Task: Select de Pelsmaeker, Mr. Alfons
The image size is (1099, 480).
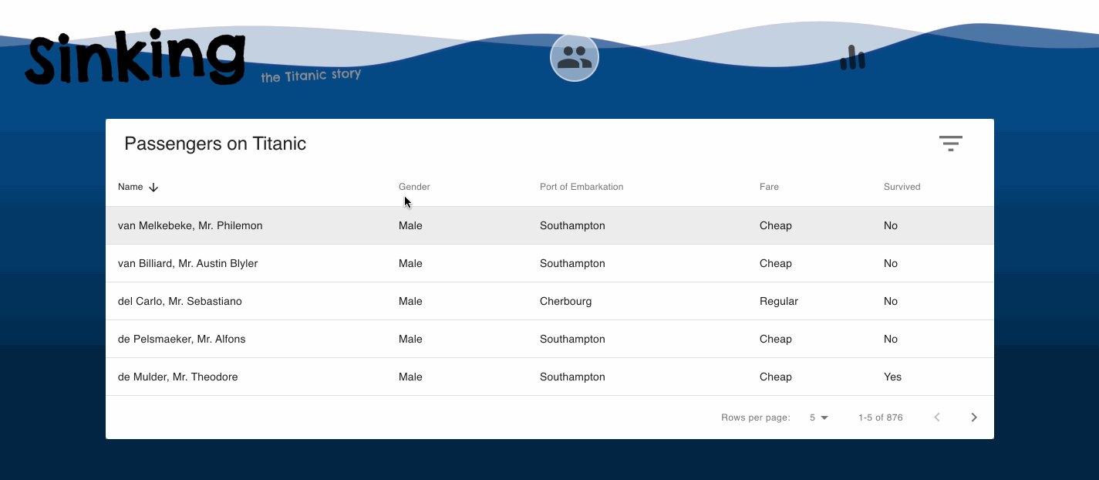Action: tap(182, 339)
